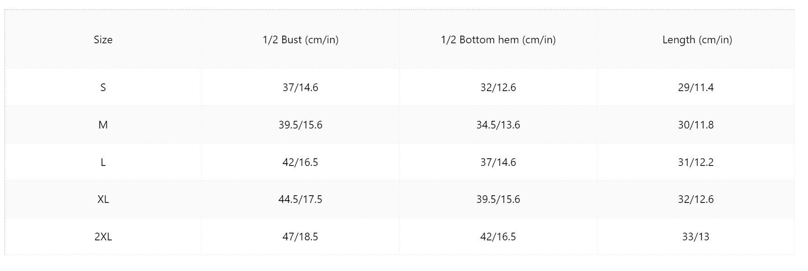The height and width of the screenshot is (271, 808).
Task: Click the 31/12.2 length cell
Action: coord(696,162)
